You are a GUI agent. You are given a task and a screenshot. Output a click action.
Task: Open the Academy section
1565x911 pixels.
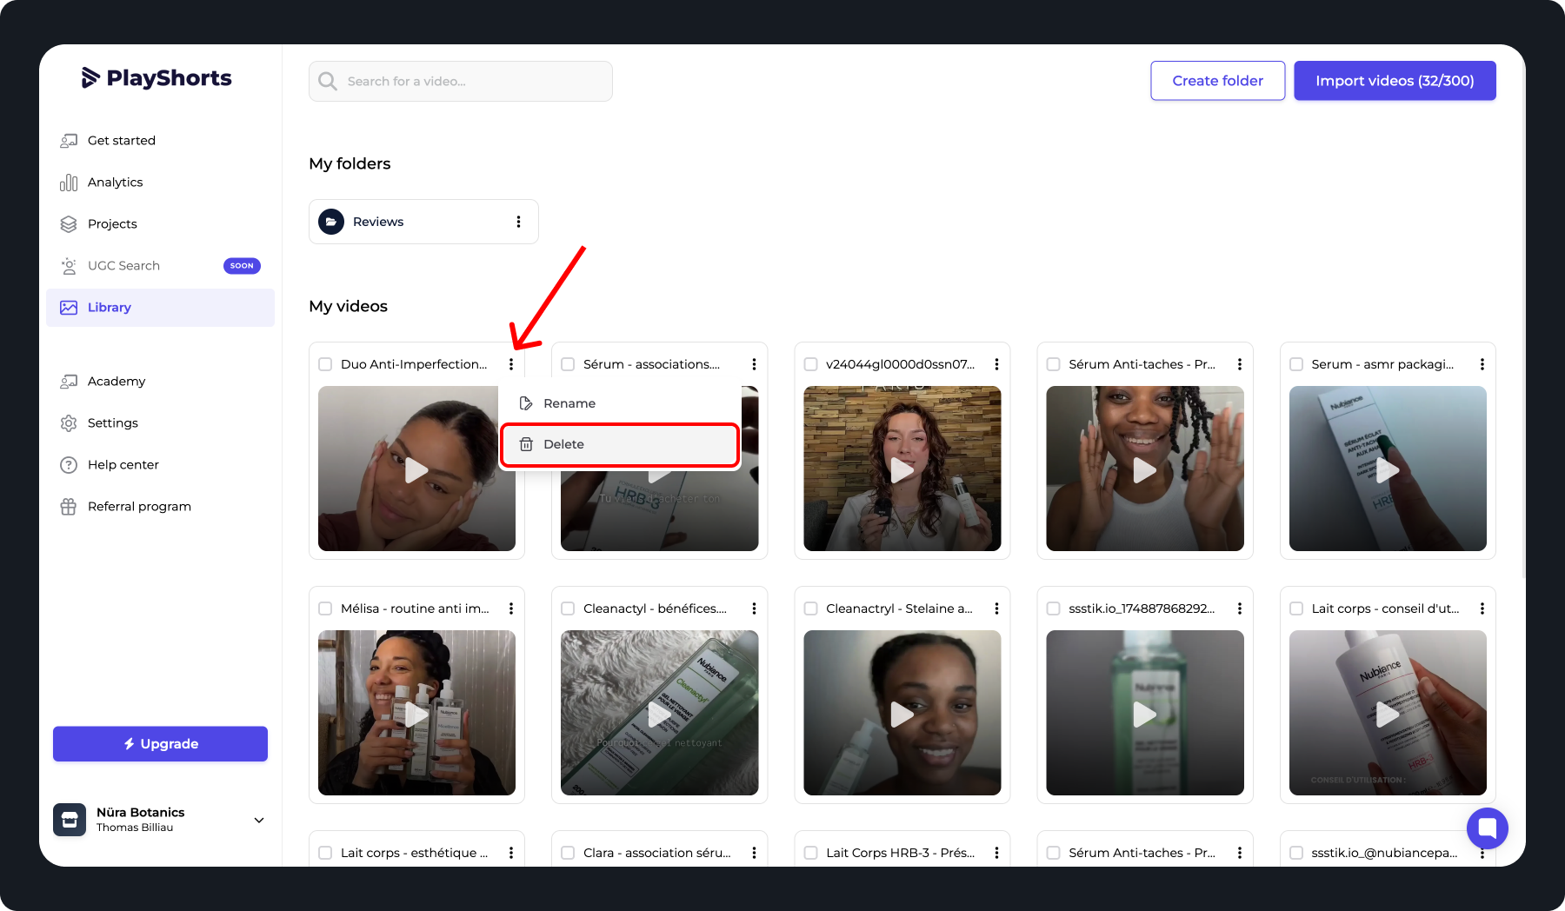(160, 382)
